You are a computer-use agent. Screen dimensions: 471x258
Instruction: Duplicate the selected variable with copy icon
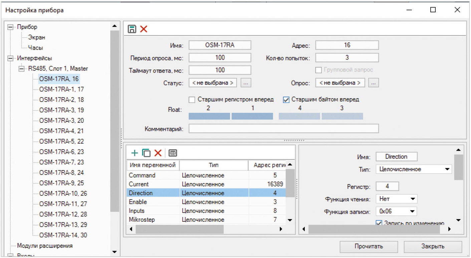[x=146, y=153]
